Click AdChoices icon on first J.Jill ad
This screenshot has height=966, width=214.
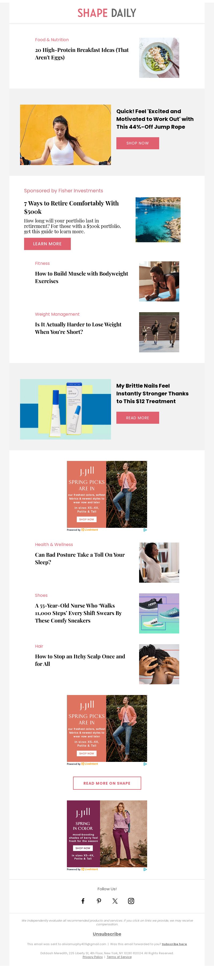(x=145, y=530)
